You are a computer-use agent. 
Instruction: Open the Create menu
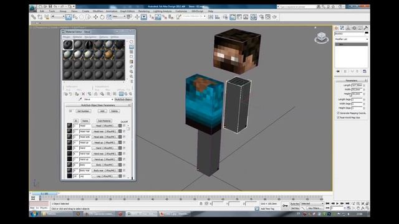tap(85, 11)
